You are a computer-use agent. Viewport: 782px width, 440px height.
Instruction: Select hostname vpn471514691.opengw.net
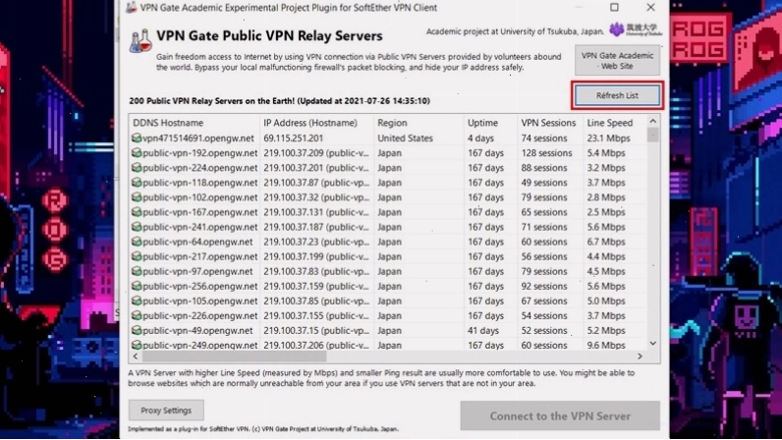click(198, 137)
